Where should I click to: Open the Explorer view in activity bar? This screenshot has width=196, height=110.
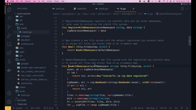(x=9, y=10)
